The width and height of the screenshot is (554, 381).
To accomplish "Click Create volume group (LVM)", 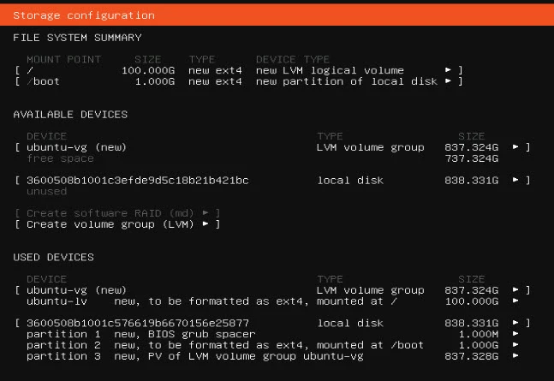I will (x=116, y=224).
